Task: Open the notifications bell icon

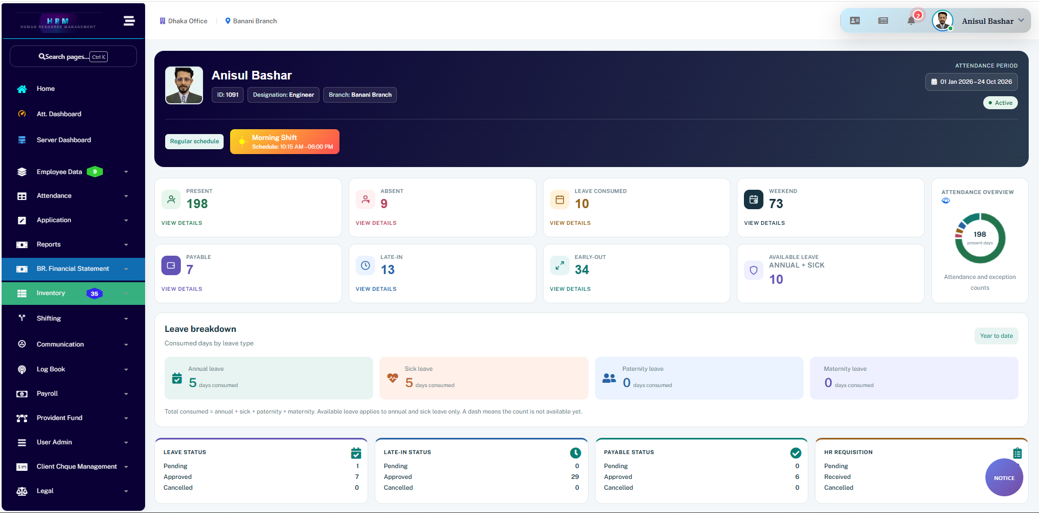Action: pos(911,21)
